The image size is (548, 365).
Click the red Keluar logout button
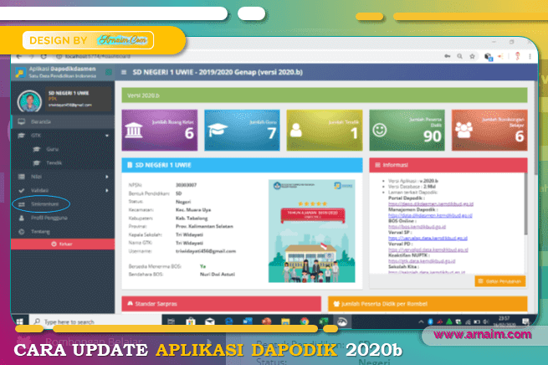pyautogui.click(x=63, y=244)
